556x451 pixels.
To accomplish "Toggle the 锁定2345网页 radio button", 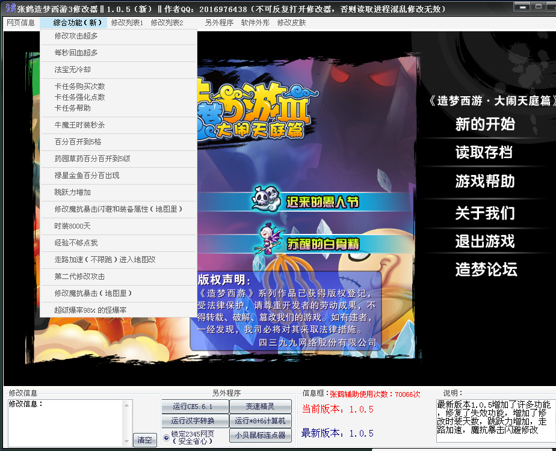I will point(166,438).
